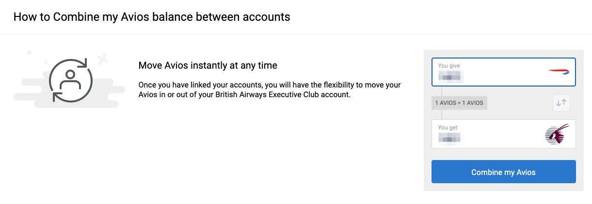The image size is (592, 204).
Task: Click the "You get" label text
Action: point(448,128)
